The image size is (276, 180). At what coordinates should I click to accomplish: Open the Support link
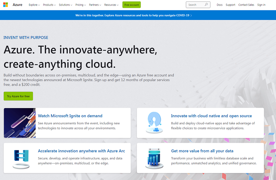pos(230,5)
